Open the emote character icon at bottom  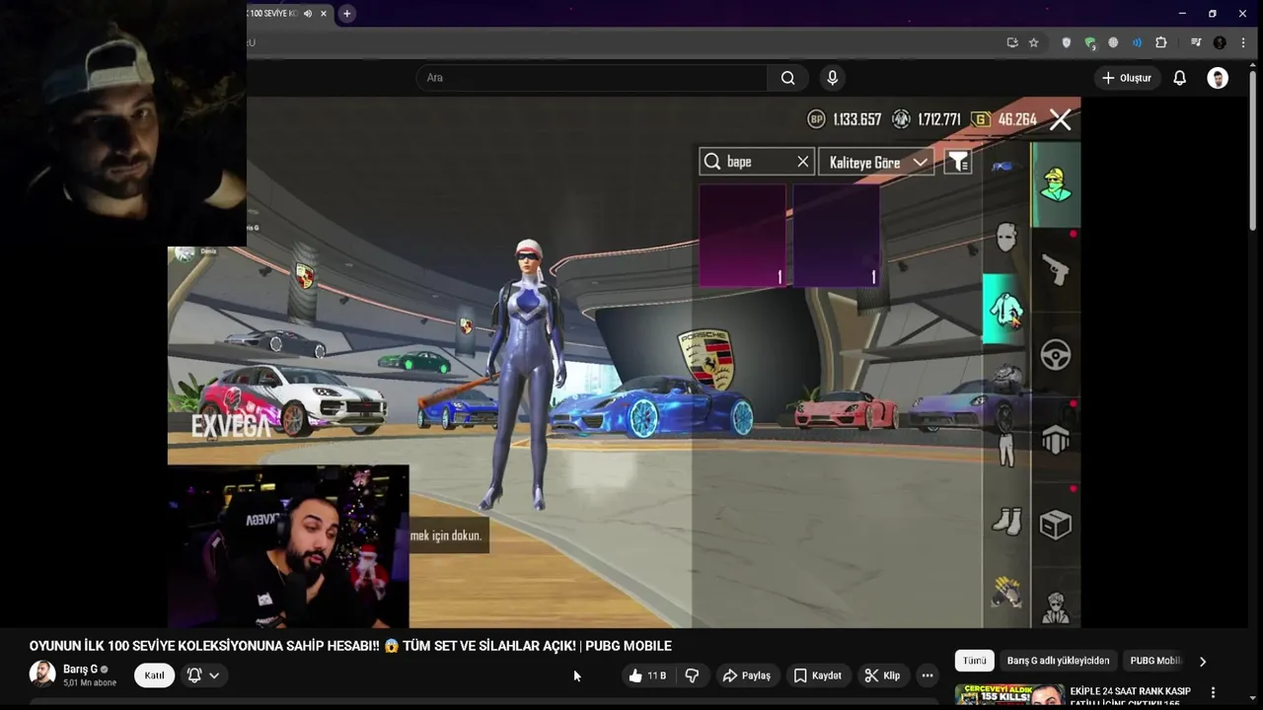(x=1056, y=607)
